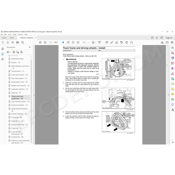Close the Bookmarks panel
This screenshot has height=175, width=175.
29,47
